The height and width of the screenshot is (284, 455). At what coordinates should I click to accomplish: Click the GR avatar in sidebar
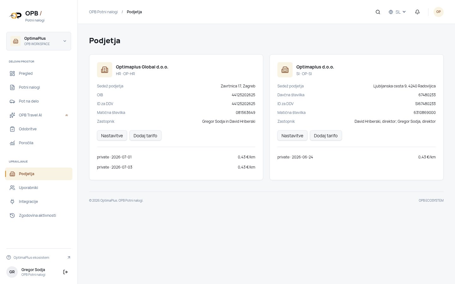pos(12,272)
